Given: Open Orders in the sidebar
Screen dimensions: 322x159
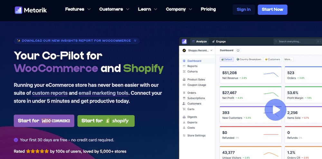Looking at the screenshot, I should coord(192,93).
